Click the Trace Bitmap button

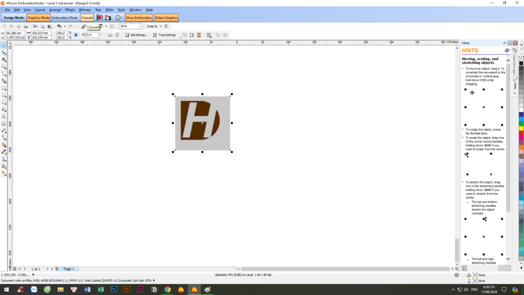(164, 35)
